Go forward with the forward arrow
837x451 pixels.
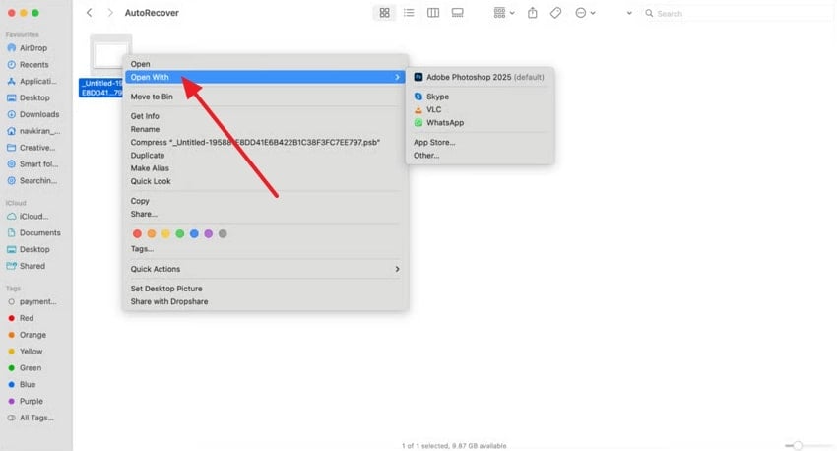(x=110, y=13)
